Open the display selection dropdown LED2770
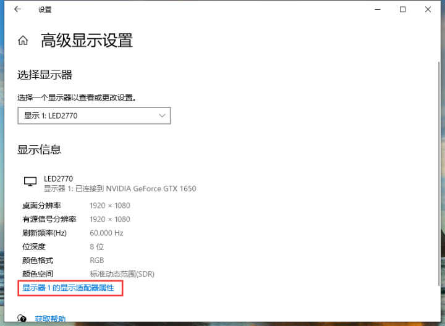The height and width of the screenshot is (326, 445). (x=94, y=115)
